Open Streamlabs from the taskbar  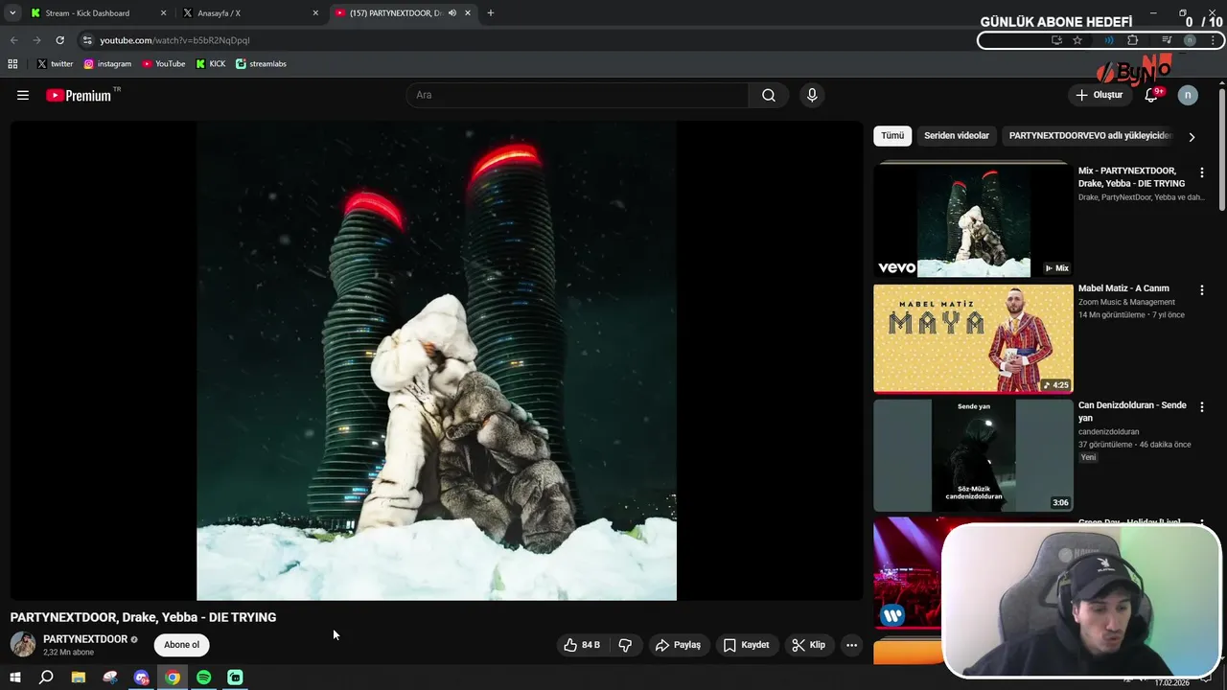pyautogui.click(x=235, y=678)
